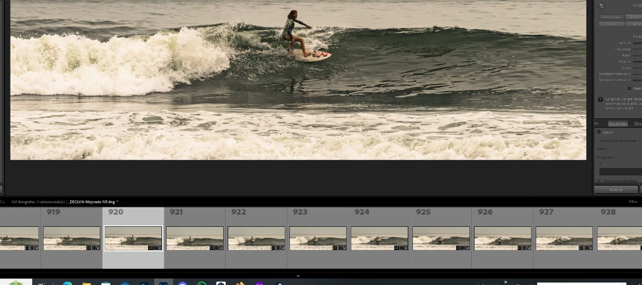Viewport: 642px width, 285px height.
Task: Select filmstrip thumbnail 925
Action: pos(441,238)
